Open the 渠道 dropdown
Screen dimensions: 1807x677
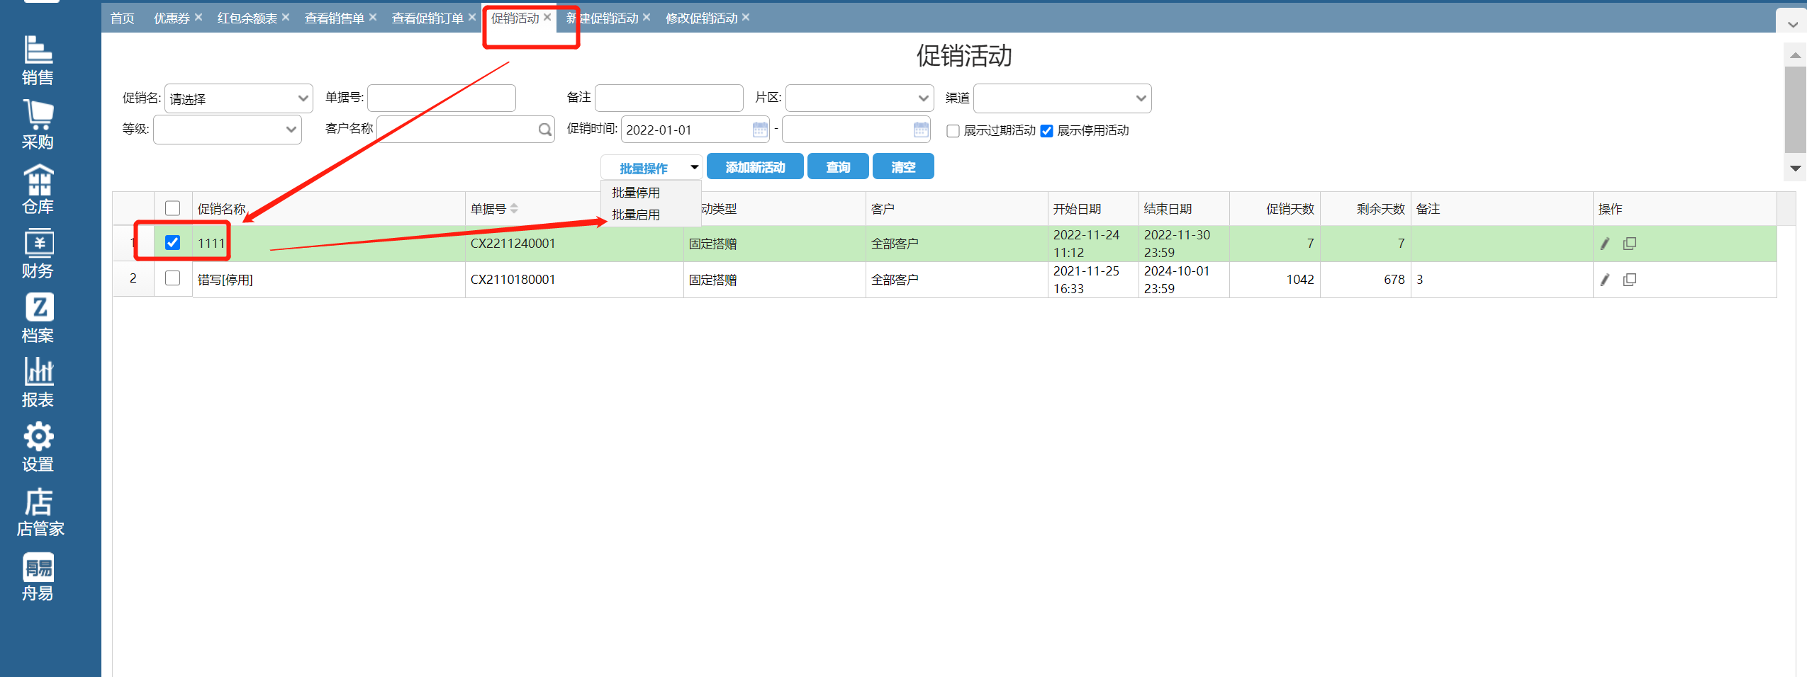point(1062,98)
